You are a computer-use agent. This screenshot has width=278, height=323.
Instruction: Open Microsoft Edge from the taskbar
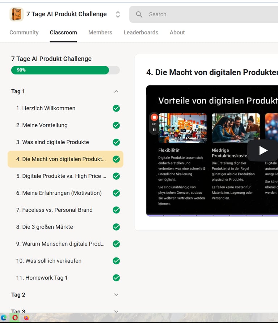point(3,318)
